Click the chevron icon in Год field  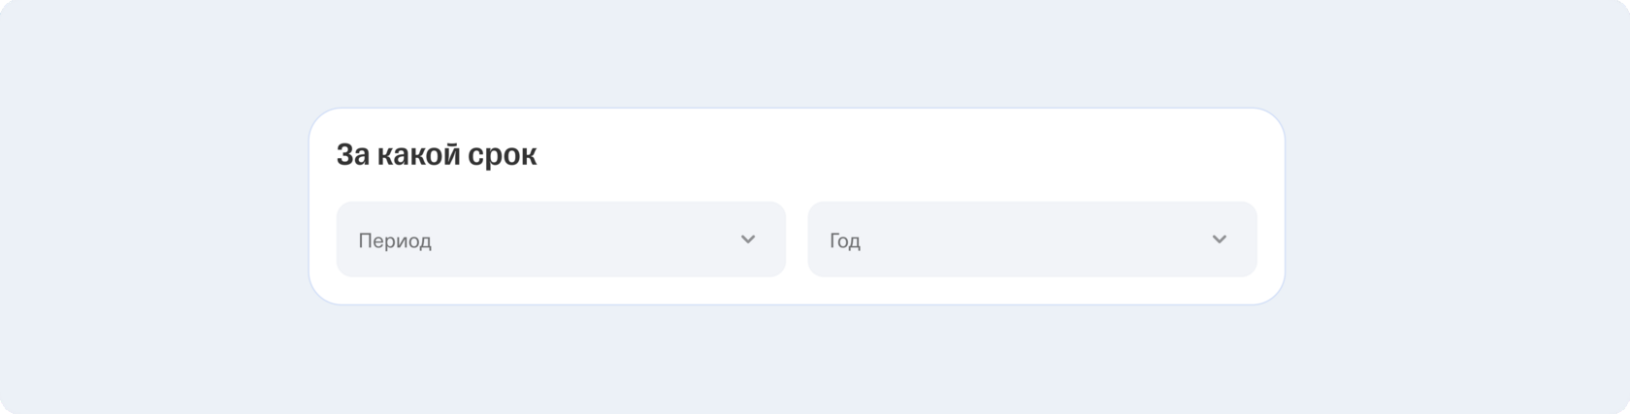pyautogui.click(x=1219, y=239)
